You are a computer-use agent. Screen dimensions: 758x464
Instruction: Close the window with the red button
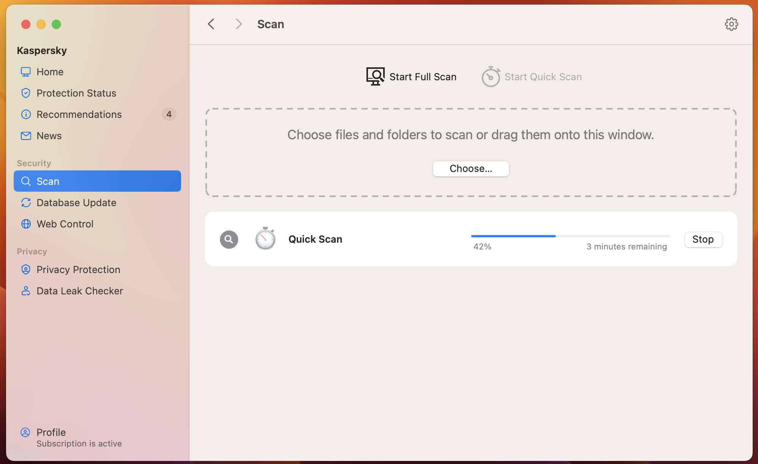pyautogui.click(x=26, y=24)
